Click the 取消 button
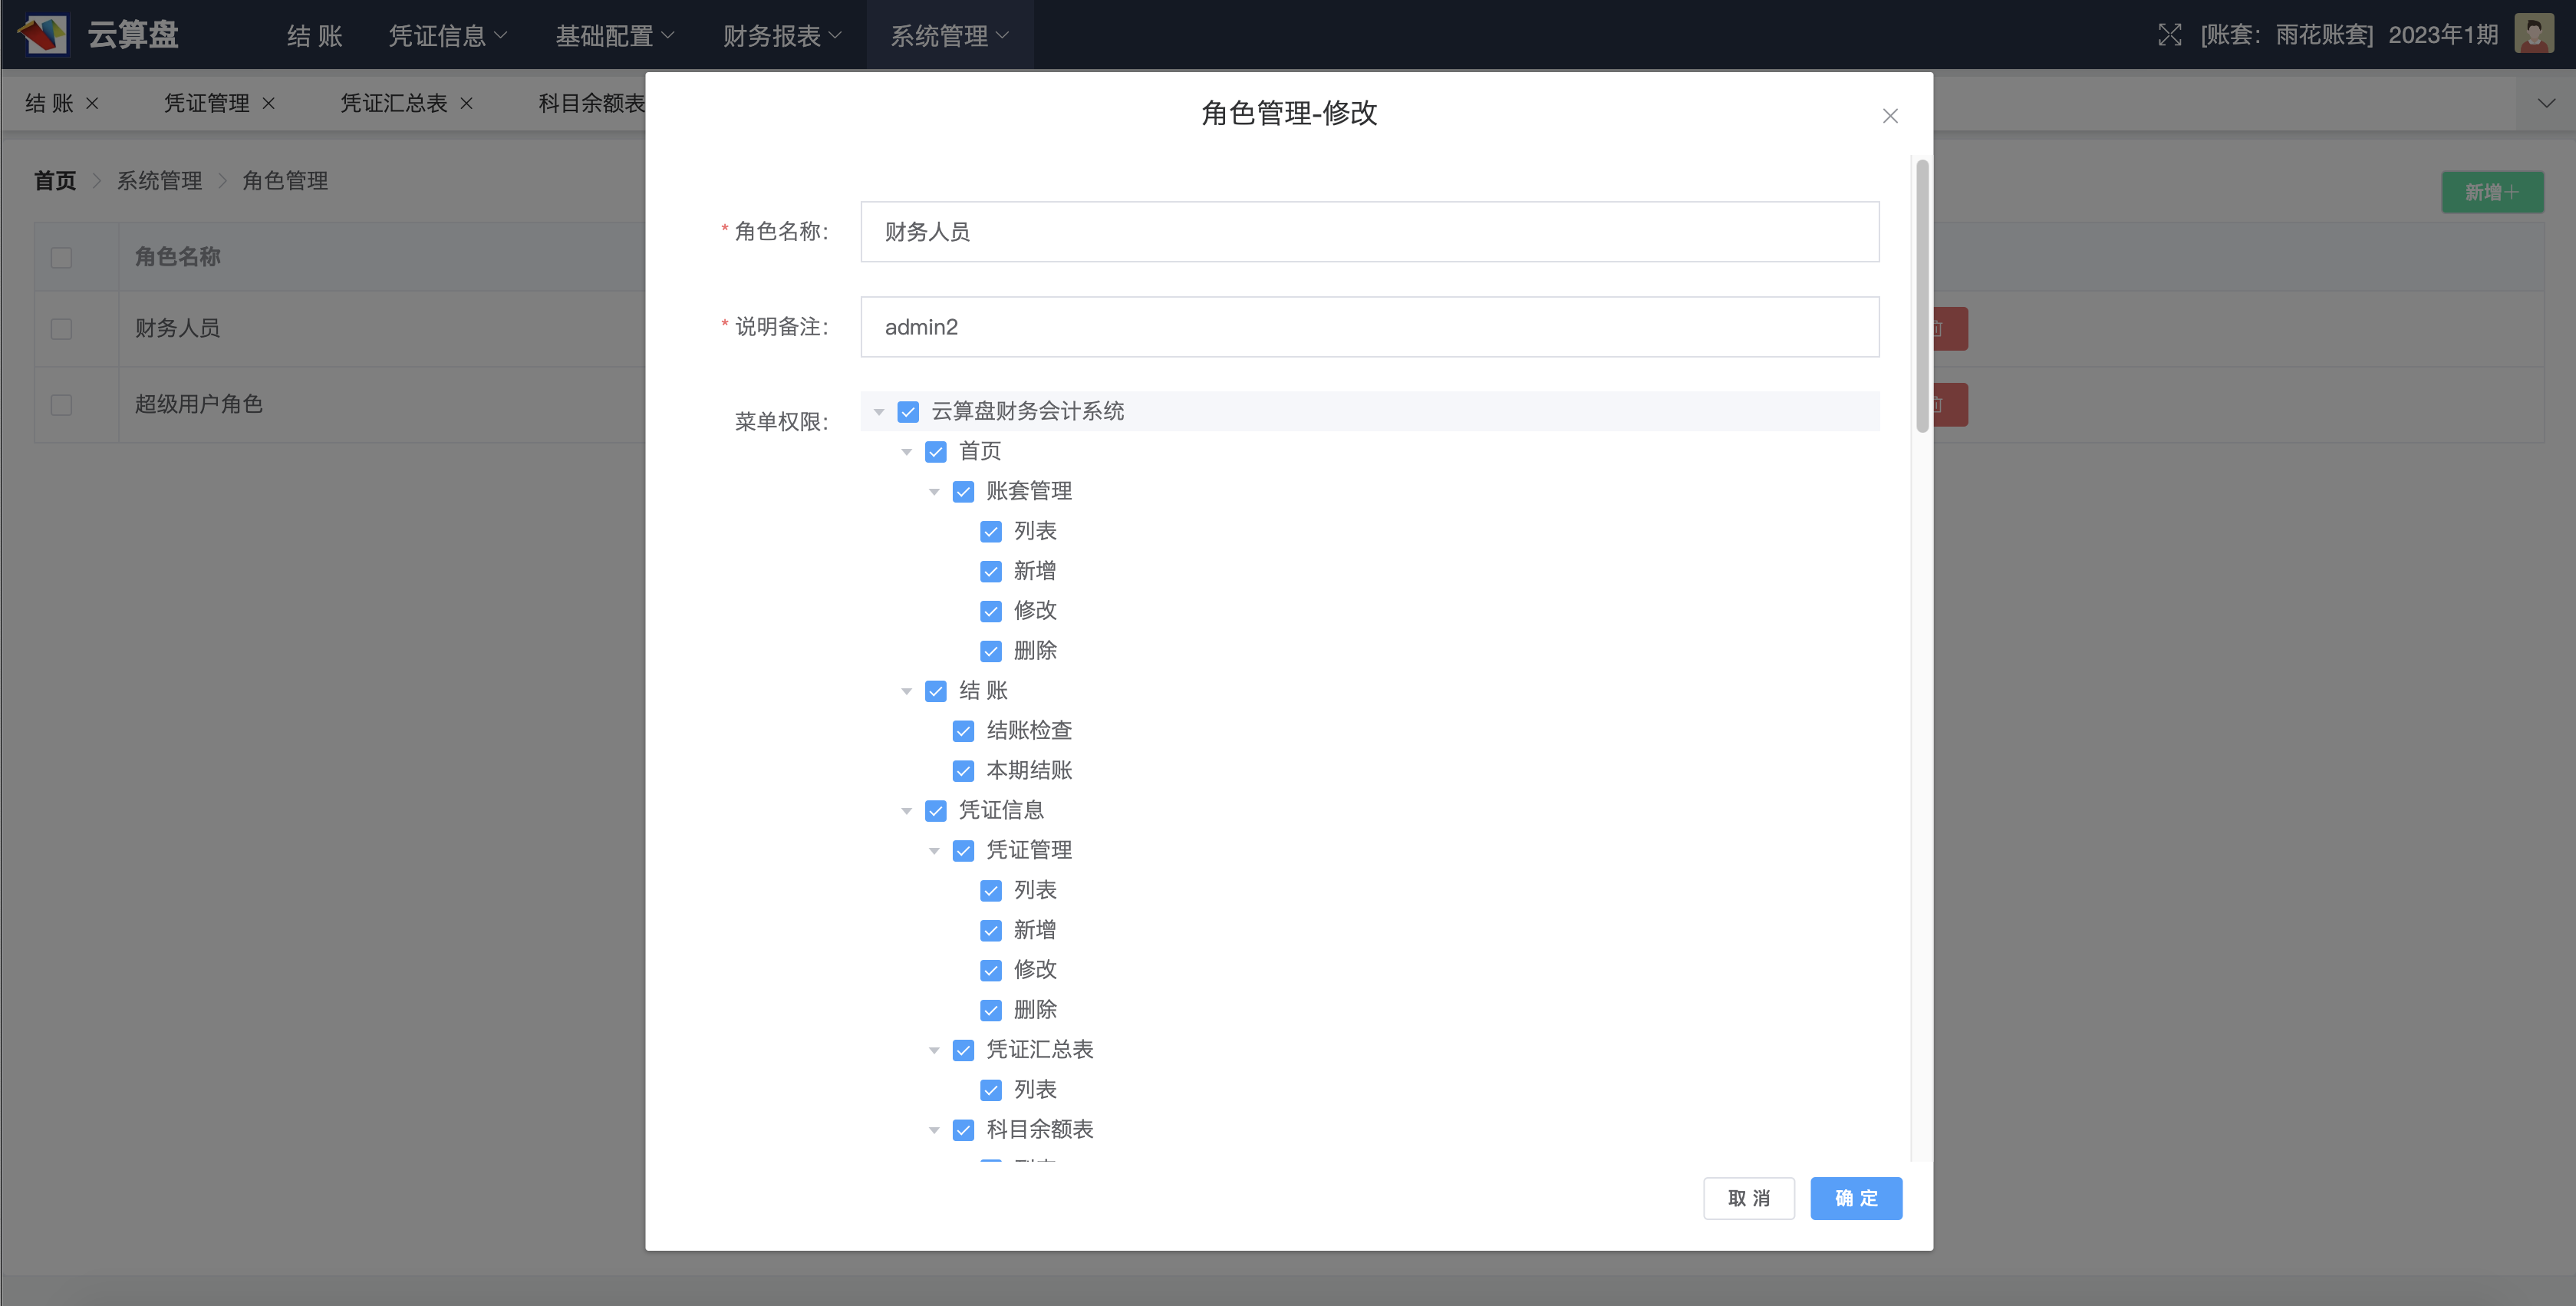 tap(1749, 1198)
